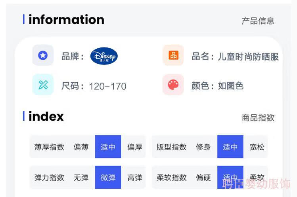Viewport: 297px width, 197px height.
Task: Choose 适中 in the 版型指数 row
Action: [230, 147]
